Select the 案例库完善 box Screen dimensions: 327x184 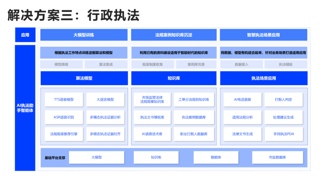[196, 64]
